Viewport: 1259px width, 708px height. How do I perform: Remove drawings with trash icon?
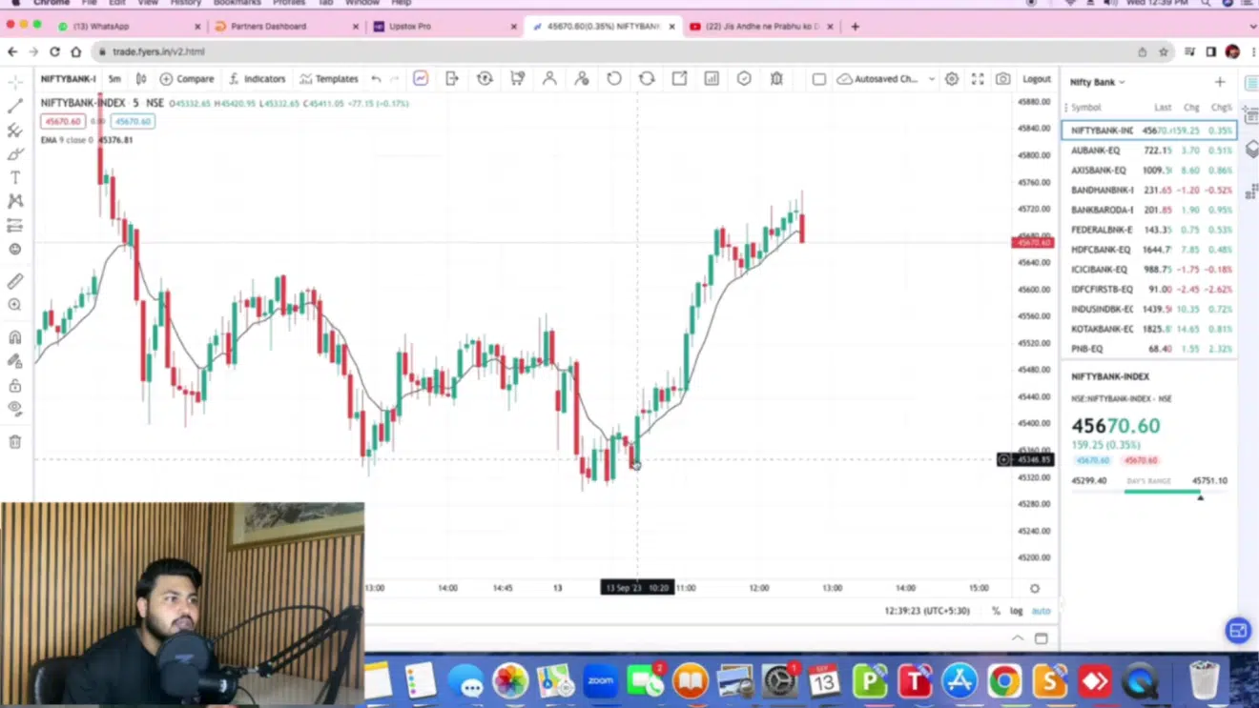(15, 442)
